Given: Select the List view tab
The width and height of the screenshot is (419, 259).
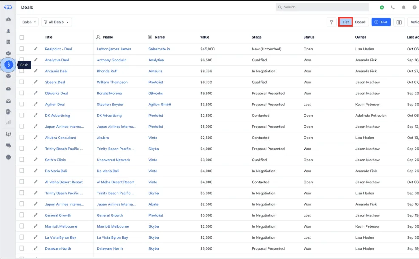Looking at the screenshot, I should [x=346, y=22].
